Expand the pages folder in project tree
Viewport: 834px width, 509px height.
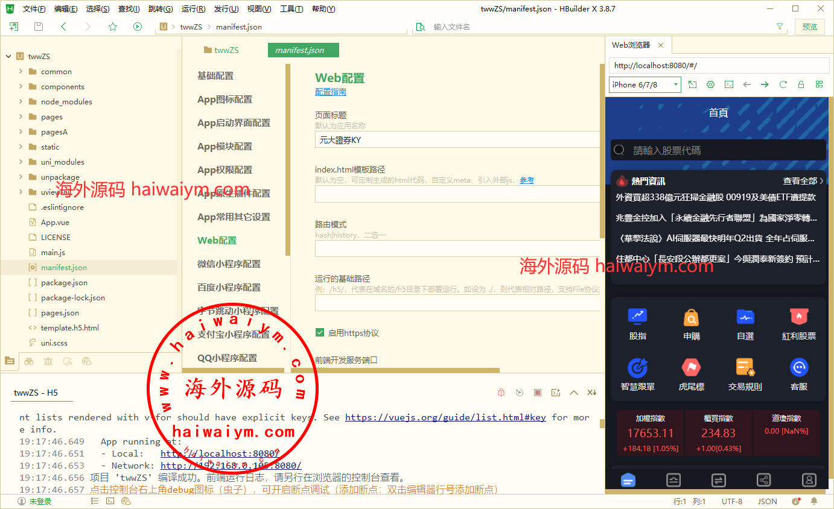(21, 117)
